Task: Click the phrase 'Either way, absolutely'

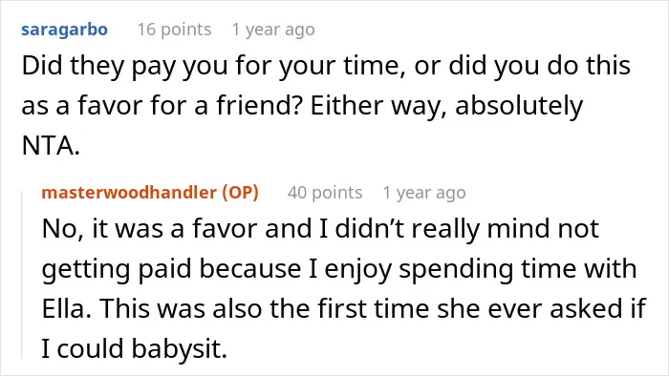Action: coord(446,106)
